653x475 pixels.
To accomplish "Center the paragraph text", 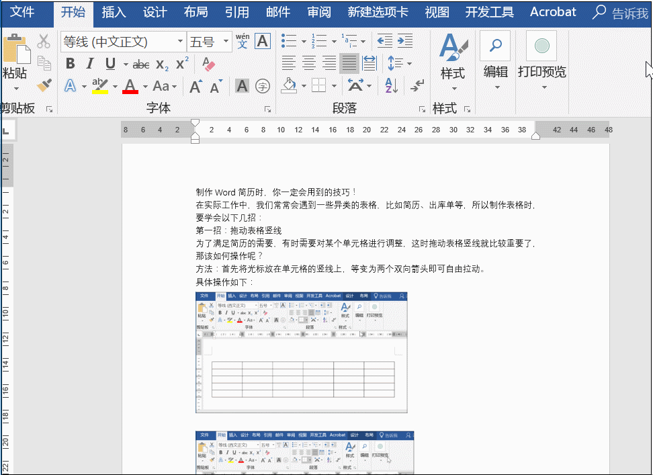I will [308, 63].
